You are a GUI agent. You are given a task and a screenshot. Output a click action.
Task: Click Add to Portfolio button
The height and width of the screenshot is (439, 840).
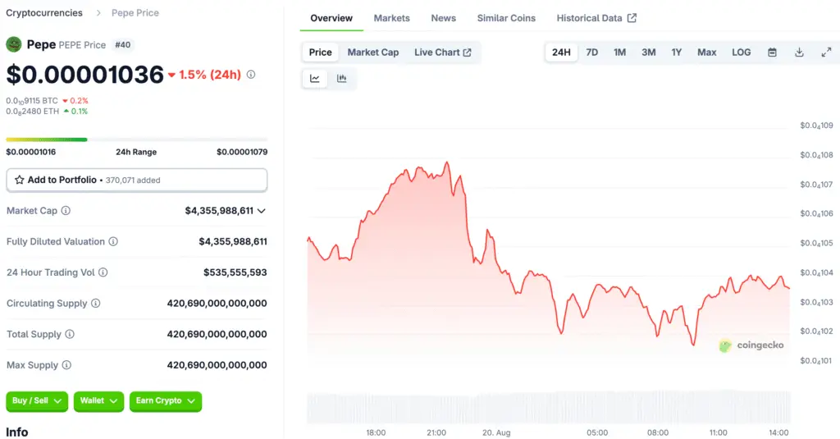coord(137,180)
